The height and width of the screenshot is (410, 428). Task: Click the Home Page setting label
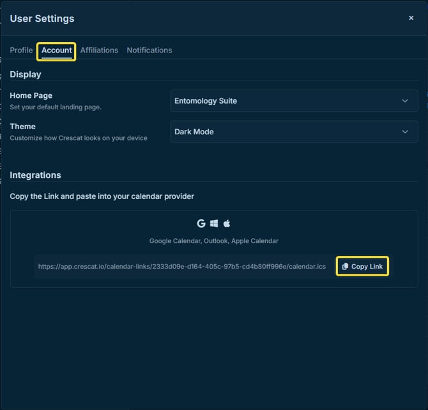pyautogui.click(x=31, y=95)
